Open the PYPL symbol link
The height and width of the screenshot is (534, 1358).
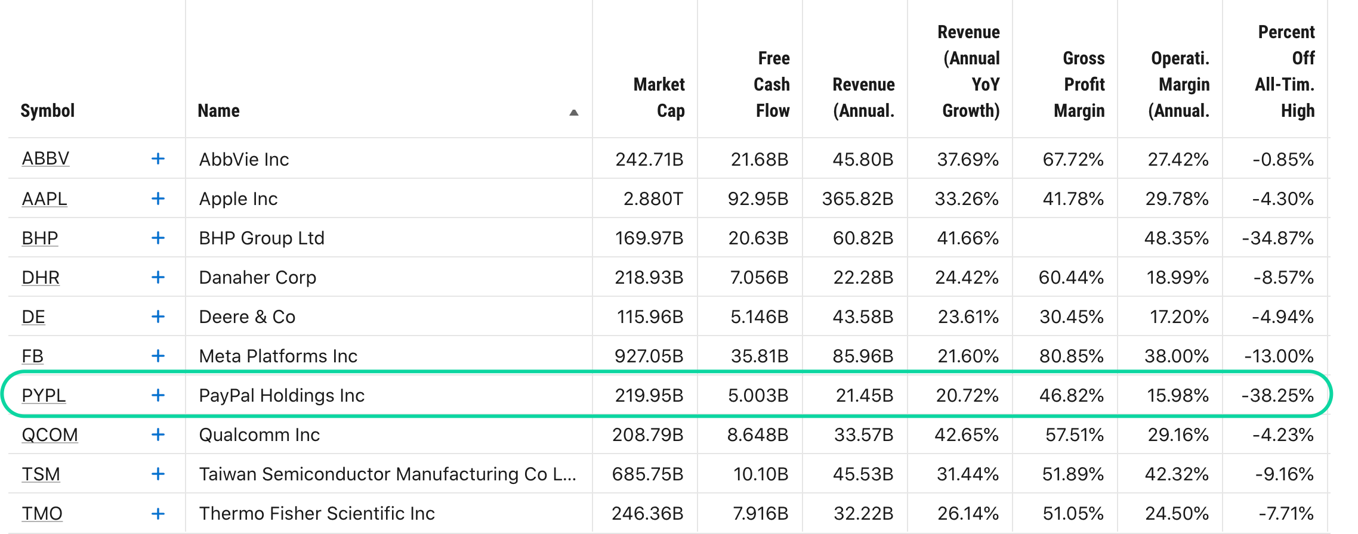click(44, 395)
